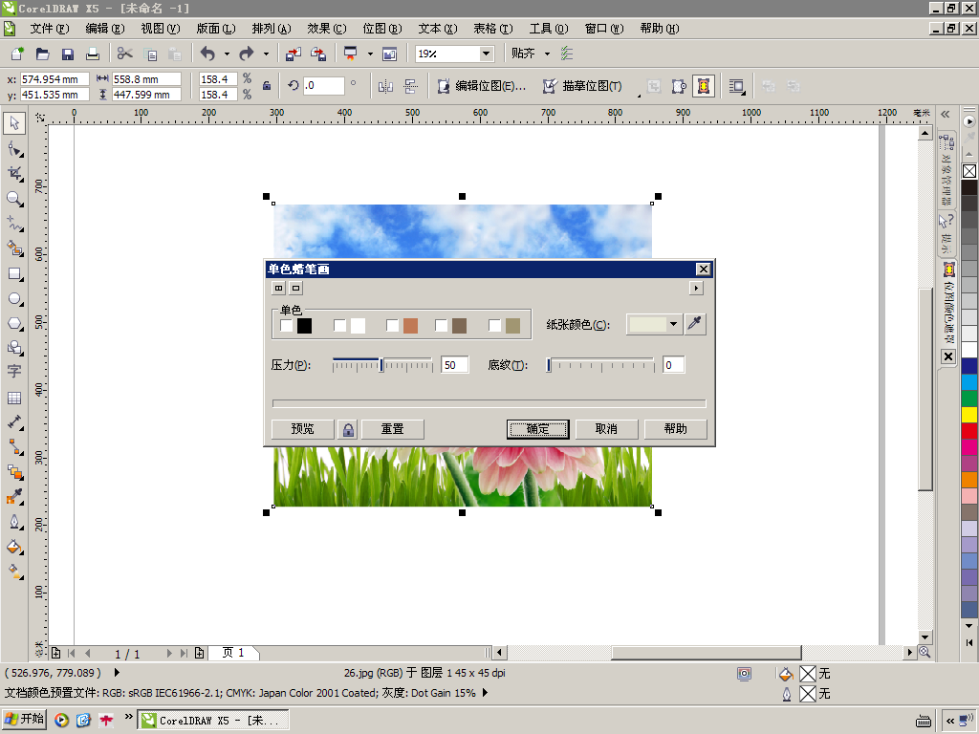Select the Rectangle tool
979x734 pixels.
(x=14, y=274)
